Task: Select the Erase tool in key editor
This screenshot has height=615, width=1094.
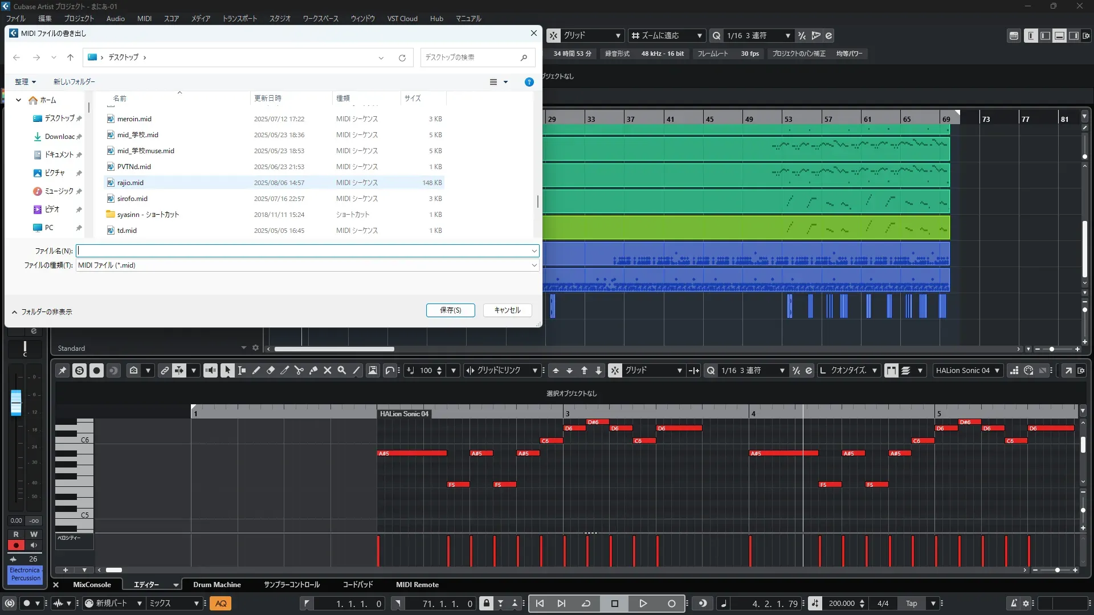Action: (271, 371)
